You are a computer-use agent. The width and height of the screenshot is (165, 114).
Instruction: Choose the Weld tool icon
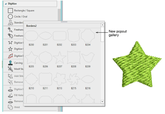pos(10,107)
